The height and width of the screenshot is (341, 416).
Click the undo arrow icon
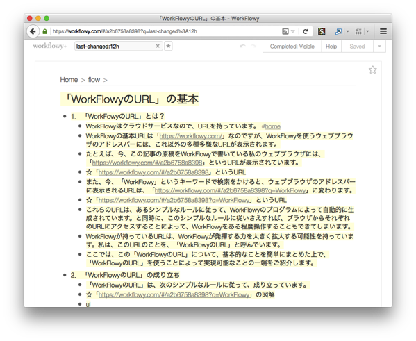[242, 46]
